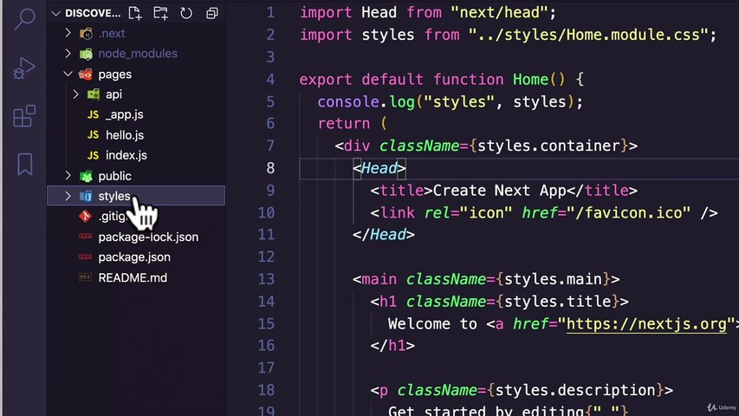This screenshot has width=739, height=416.
Task: Expand the .next folder chevron
Action: [x=68, y=33]
